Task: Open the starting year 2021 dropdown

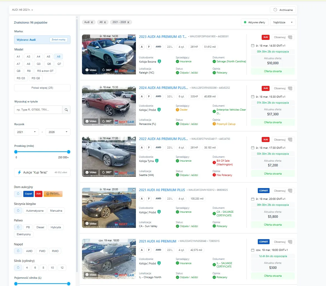Action: point(27,132)
